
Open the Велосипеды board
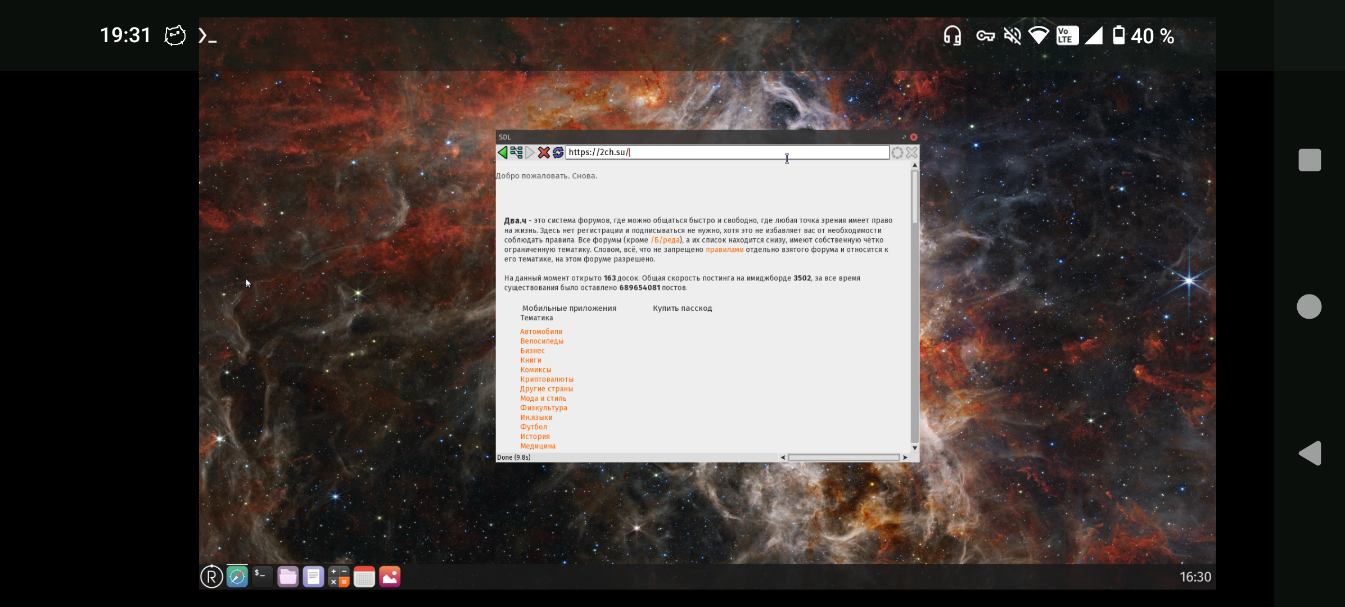tap(541, 341)
